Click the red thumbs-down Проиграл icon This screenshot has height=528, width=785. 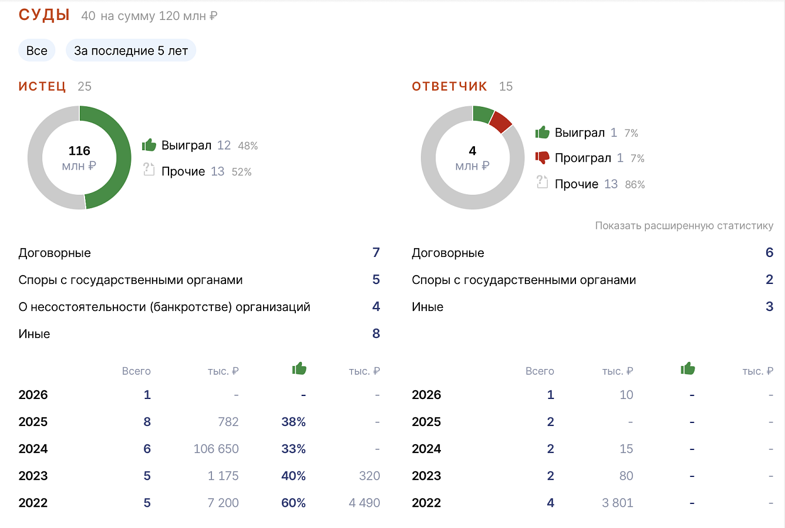point(543,158)
